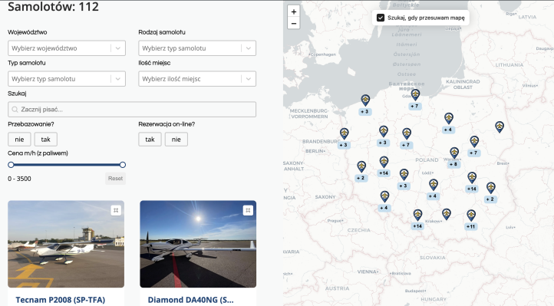
Task: Focus the 'Zacznij pisać...' search input
Action: 132,110
